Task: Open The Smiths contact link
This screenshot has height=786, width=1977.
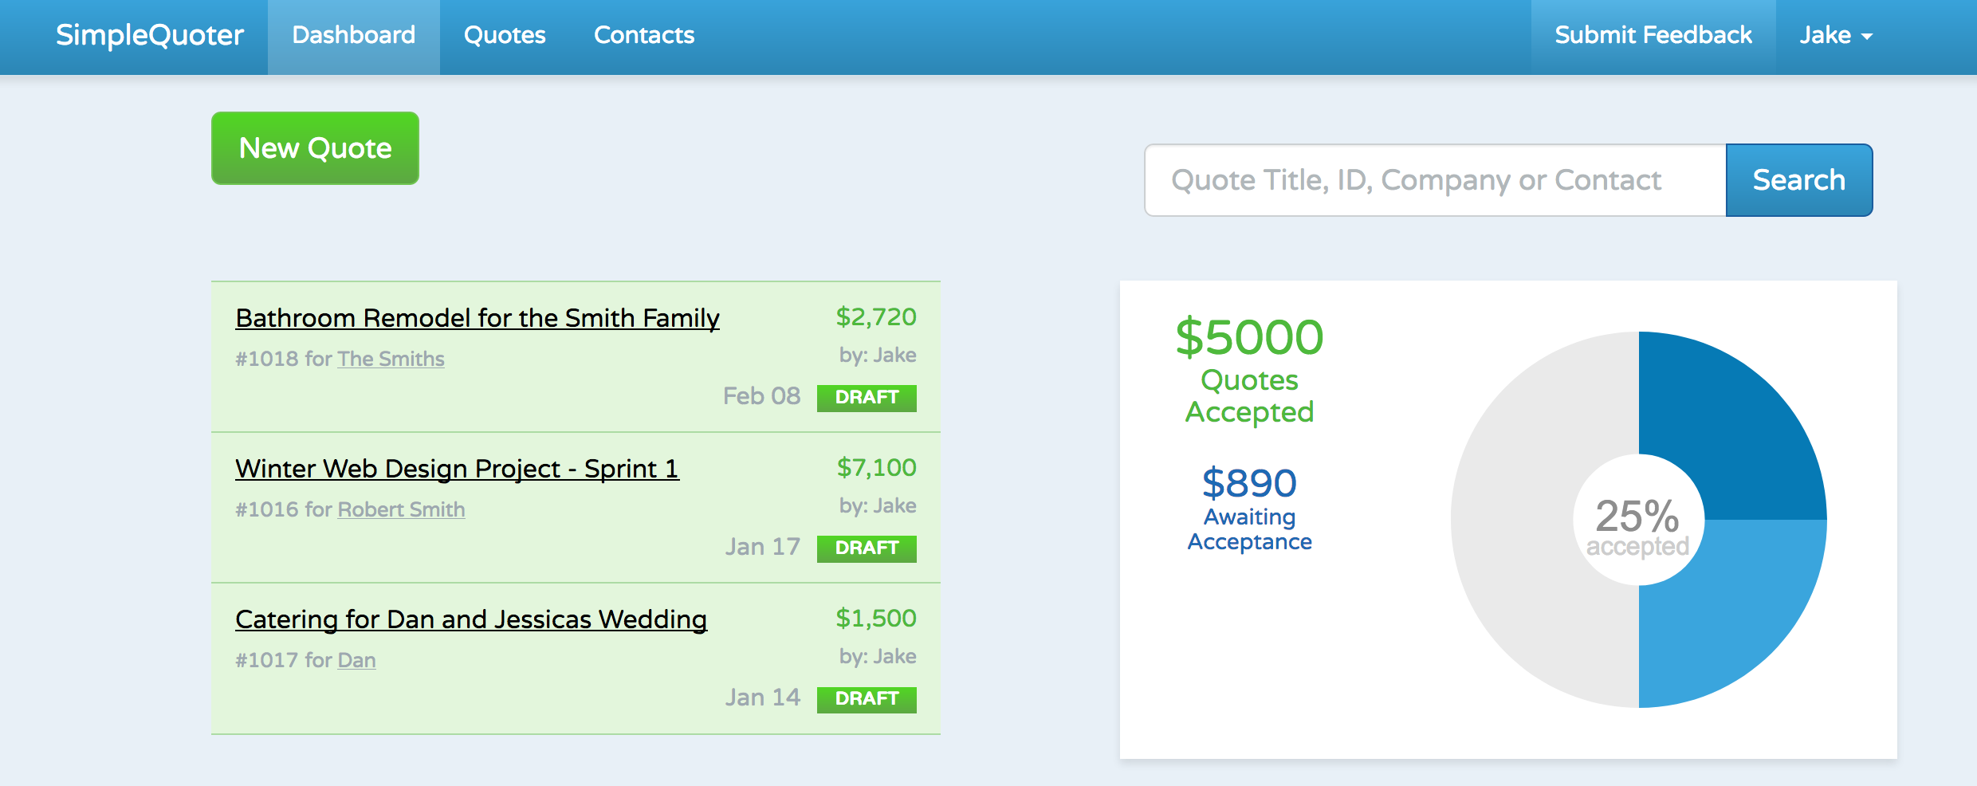Action: [x=391, y=359]
